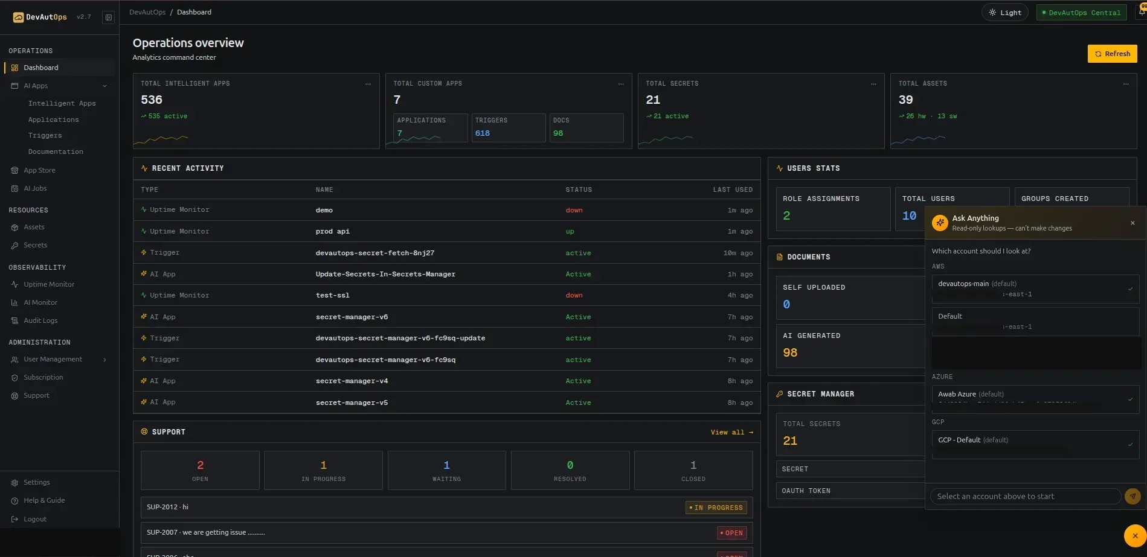Click the Secrets key icon in sidebar
1147x557 pixels.
click(x=14, y=246)
